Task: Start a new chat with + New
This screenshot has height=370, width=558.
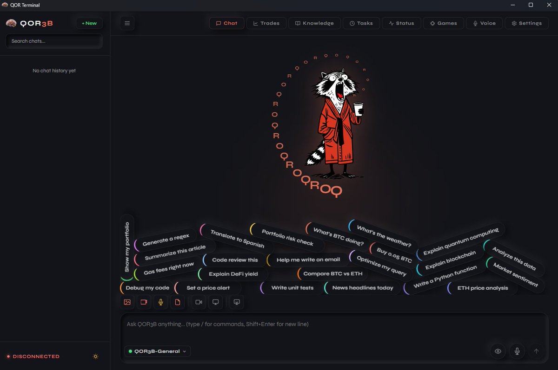Action: coord(89,23)
